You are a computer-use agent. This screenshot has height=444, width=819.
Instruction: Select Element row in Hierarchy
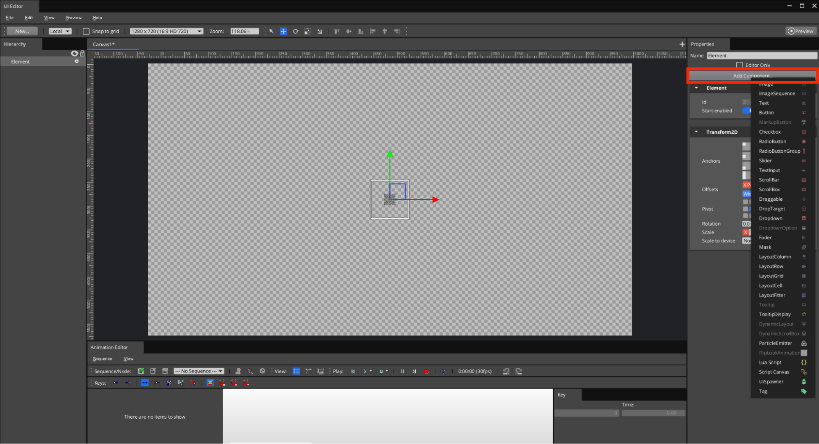[x=43, y=61]
